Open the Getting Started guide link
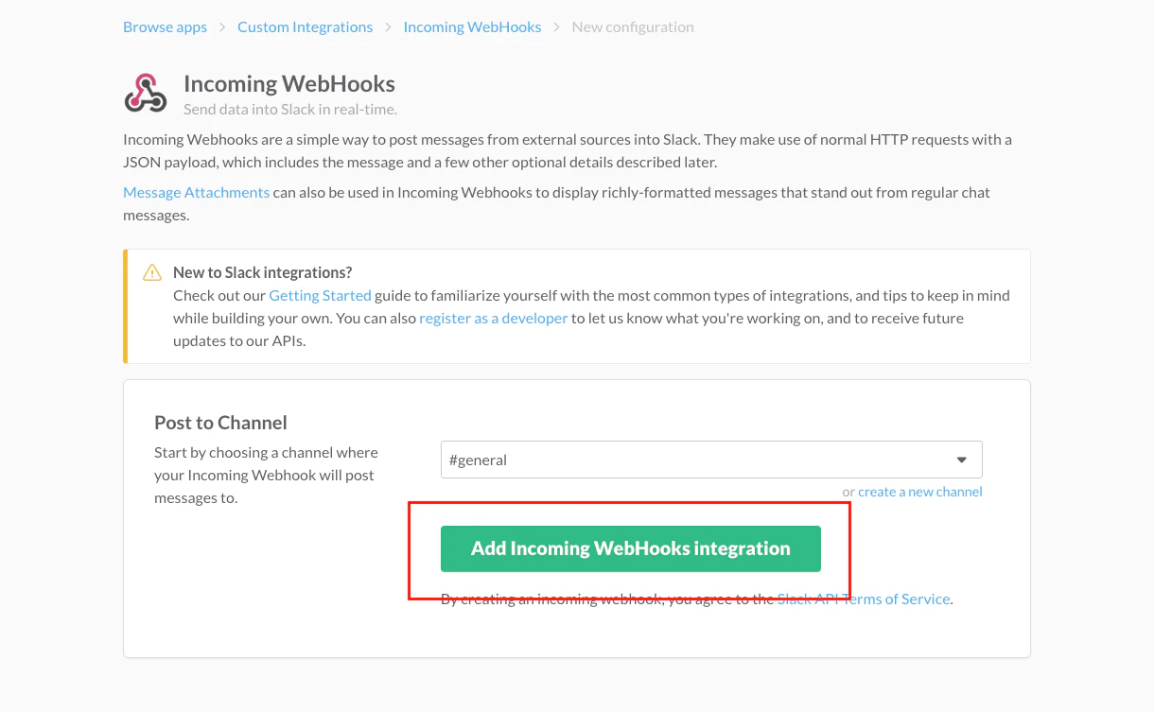1154x712 pixels. click(x=320, y=295)
